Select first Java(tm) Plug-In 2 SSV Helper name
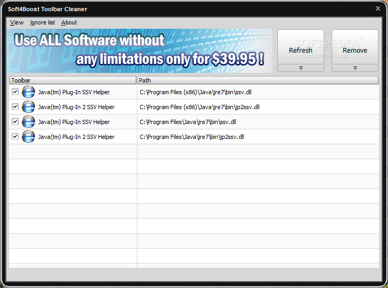 coord(76,107)
